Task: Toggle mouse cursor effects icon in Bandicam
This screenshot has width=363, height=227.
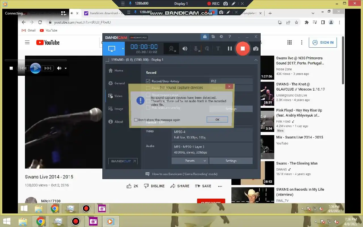Action: pyautogui.click(x=207, y=49)
